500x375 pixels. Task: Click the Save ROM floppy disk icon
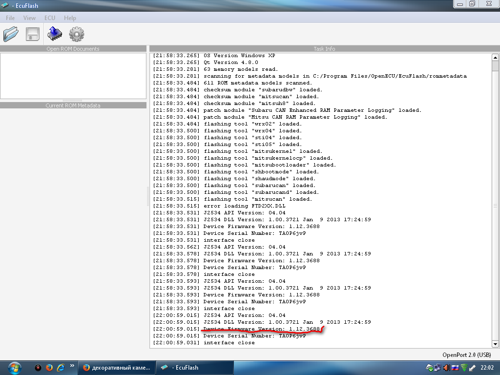click(33, 34)
